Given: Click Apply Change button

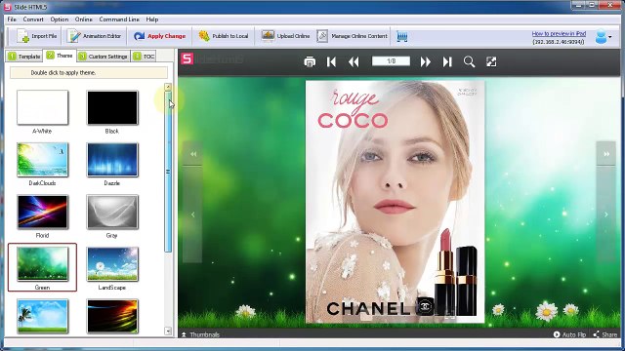Looking at the screenshot, I should coord(159,36).
